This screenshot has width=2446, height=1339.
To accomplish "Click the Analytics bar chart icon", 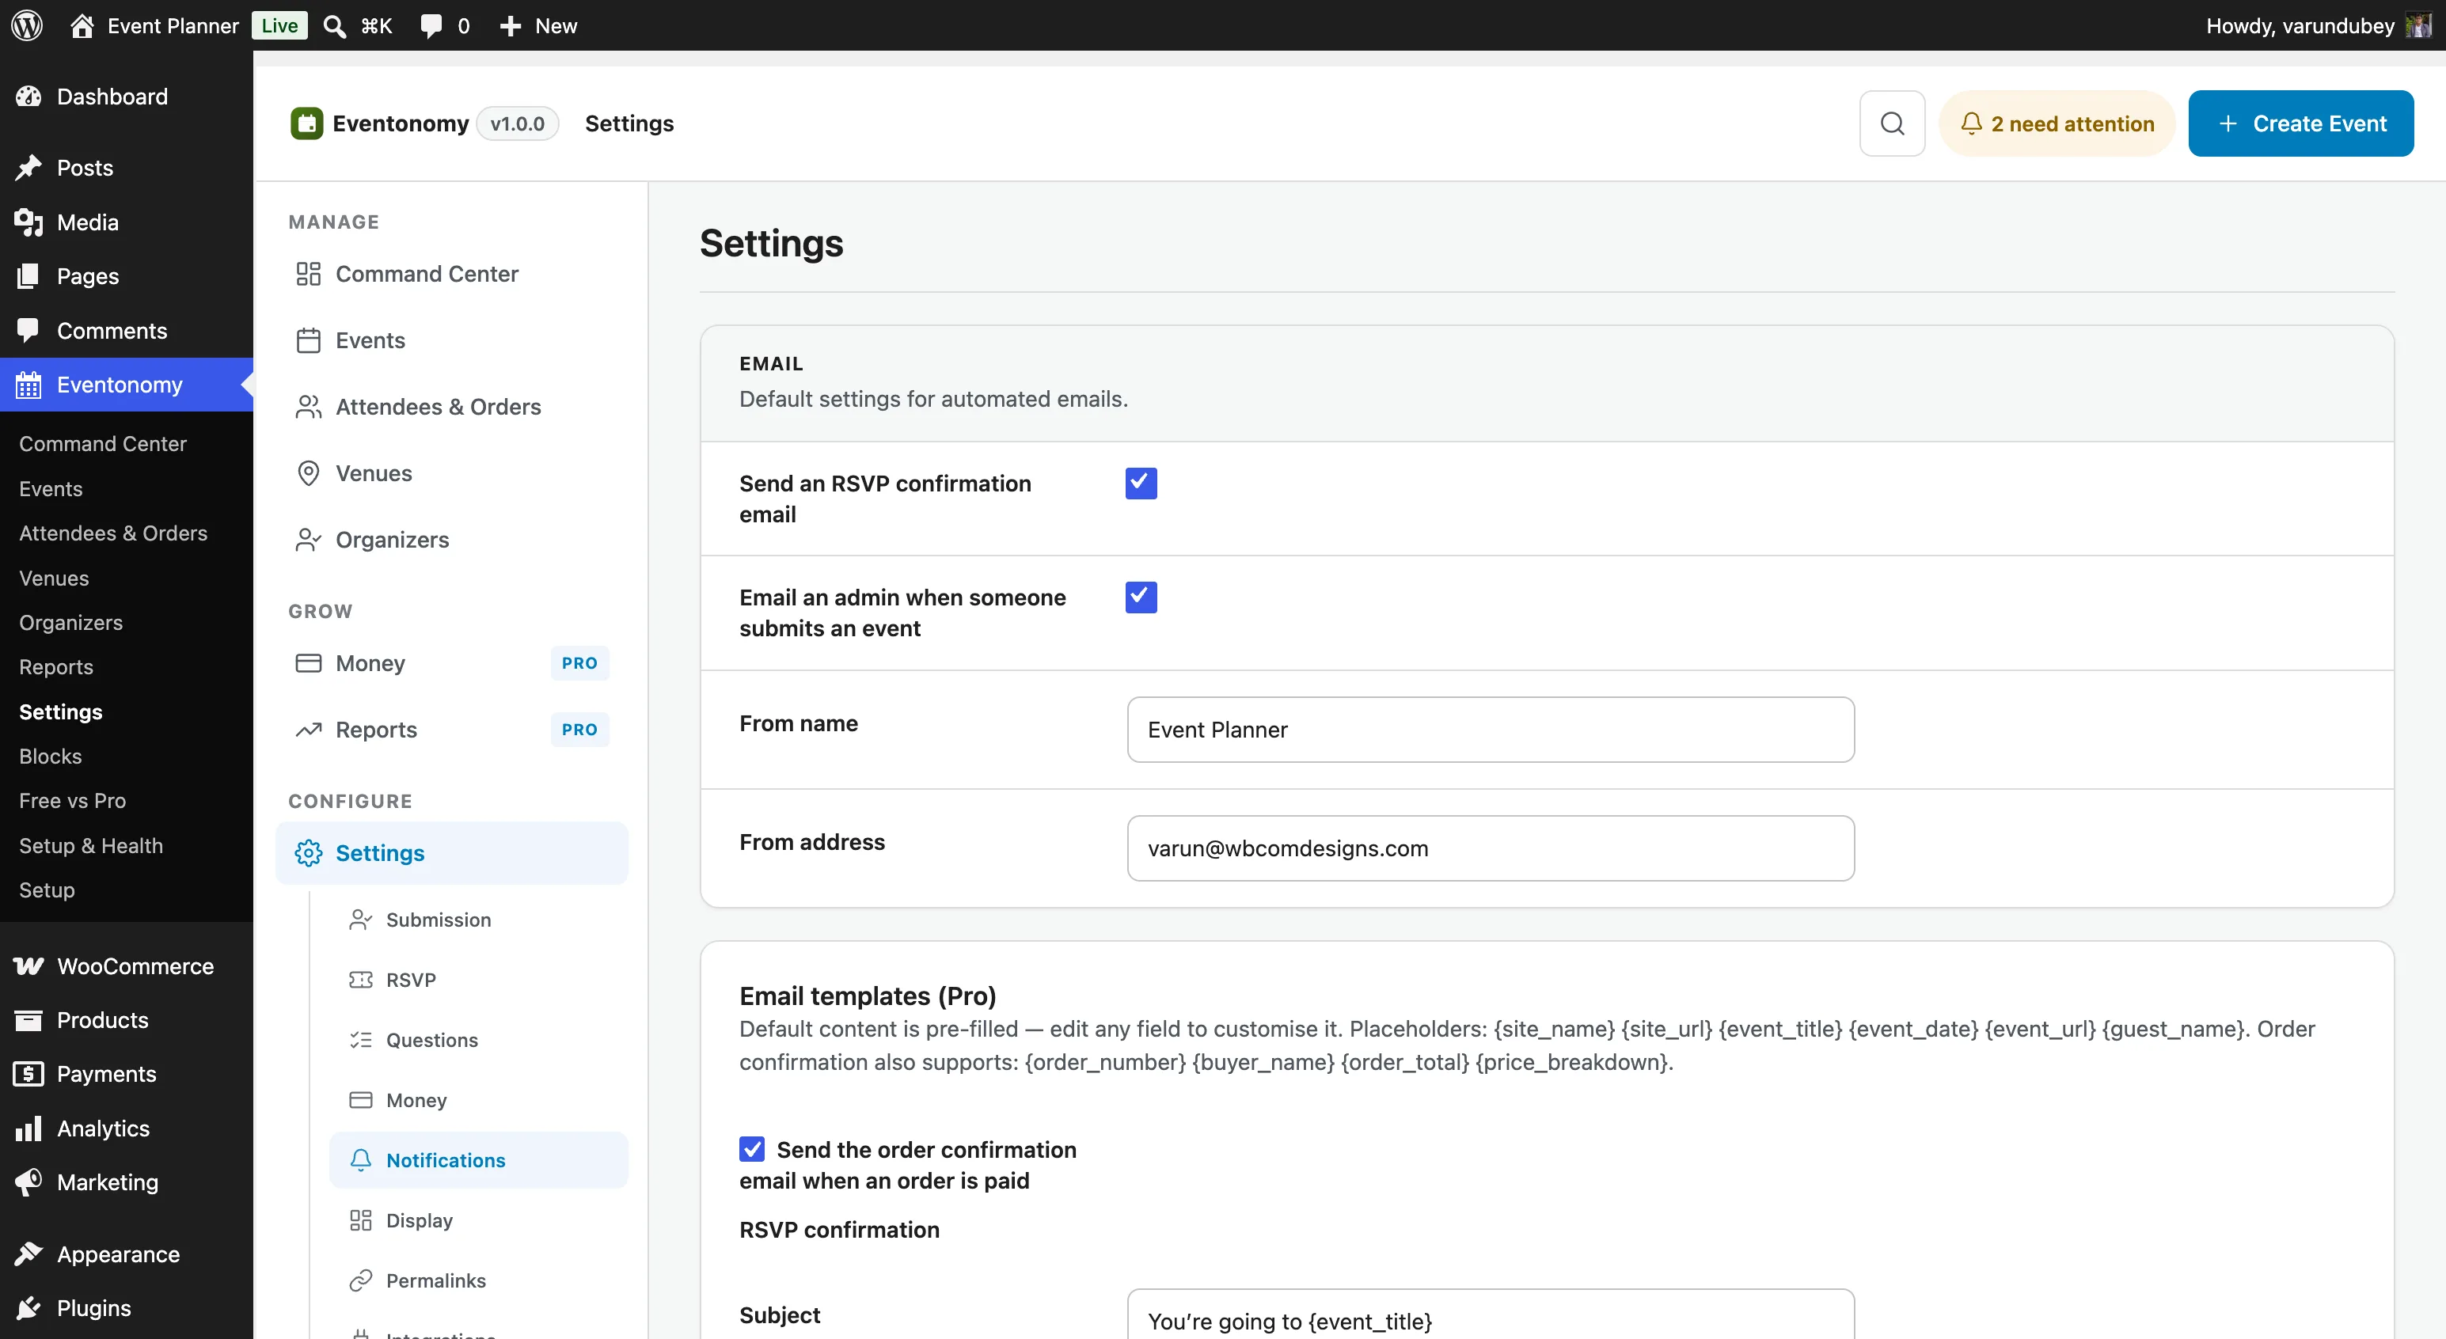I will pyautogui.click(x=28, y=1128).
